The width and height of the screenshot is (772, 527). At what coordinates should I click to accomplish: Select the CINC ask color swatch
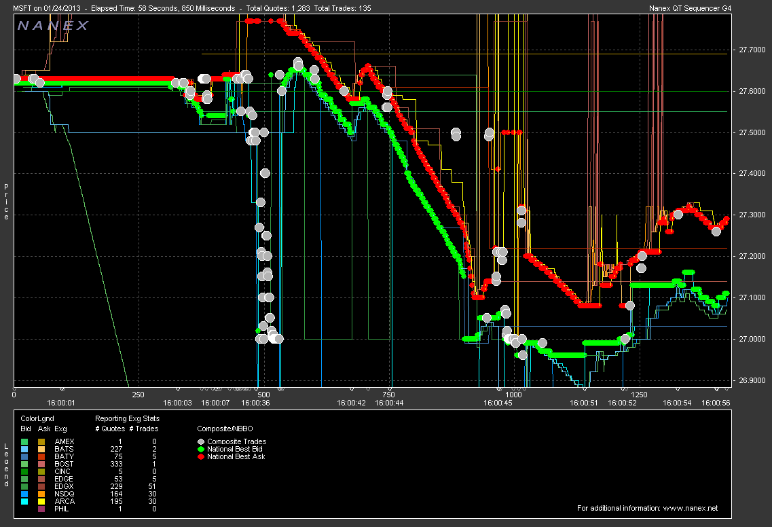coord(41,471)
